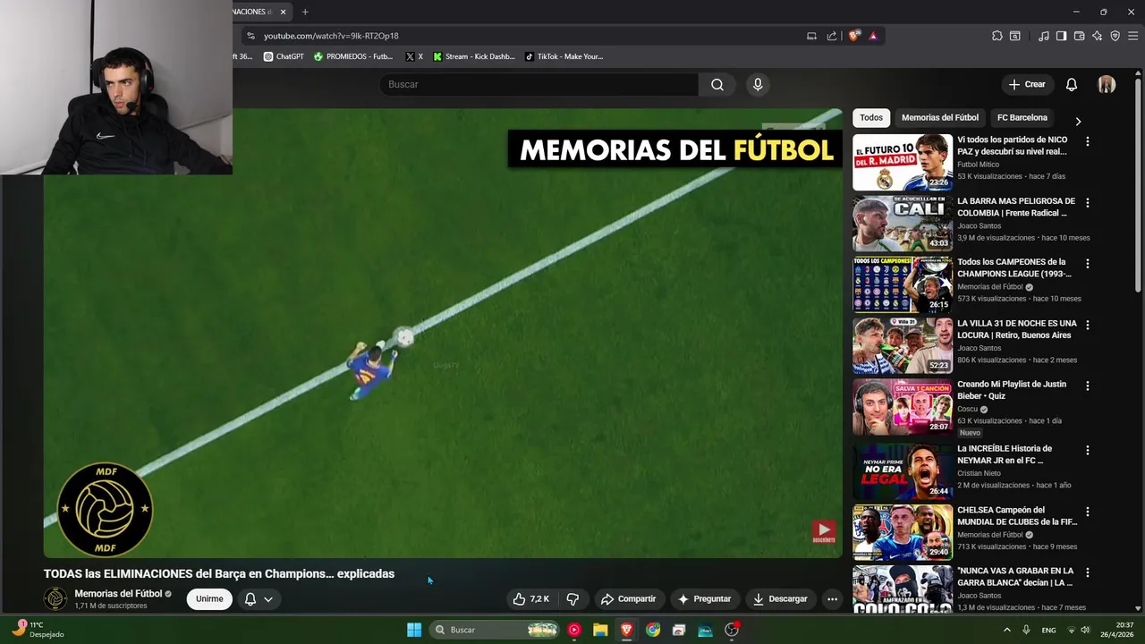Open the TikTok bookmark
Viewport: 1145px width, 644px height.
564,56
